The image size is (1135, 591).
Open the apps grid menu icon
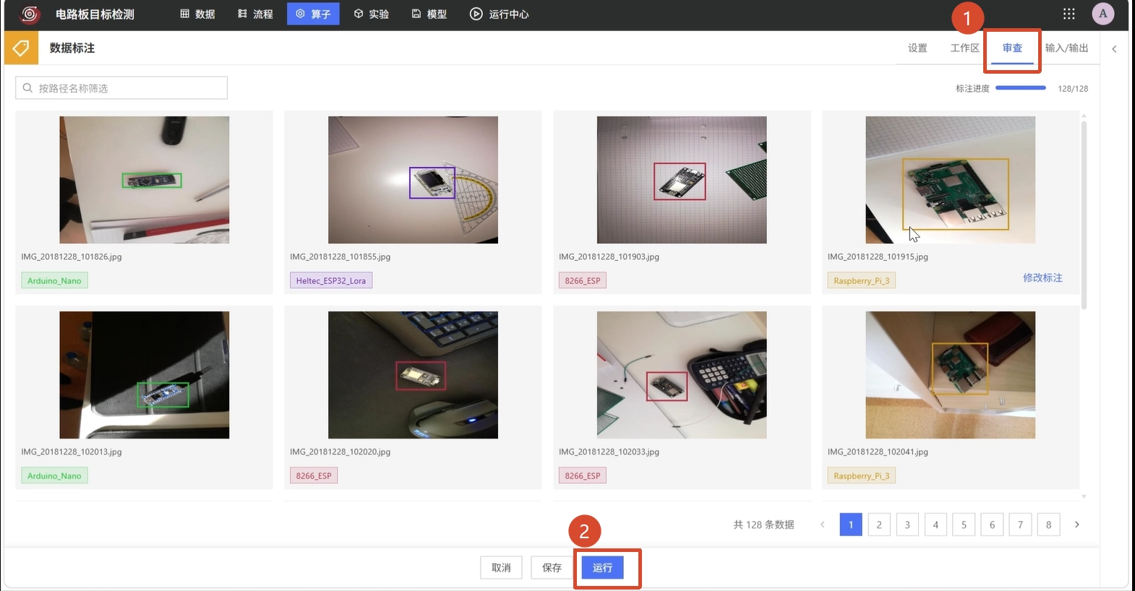click(x=1068, y=14)
